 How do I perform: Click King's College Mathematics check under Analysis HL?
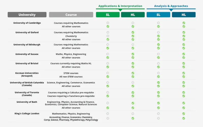pos(184,114)
